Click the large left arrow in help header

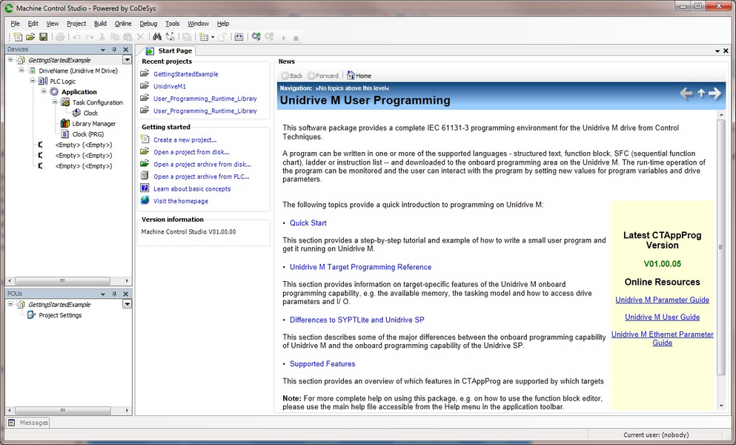click(x=686, y=93)
